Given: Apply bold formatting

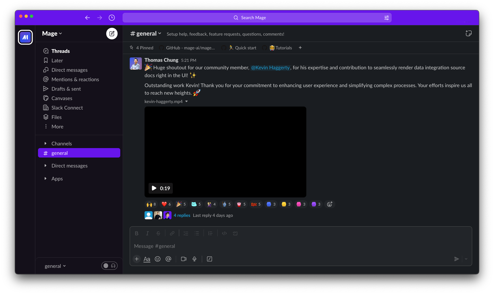Looking at the screenshot, I should 136,233.
